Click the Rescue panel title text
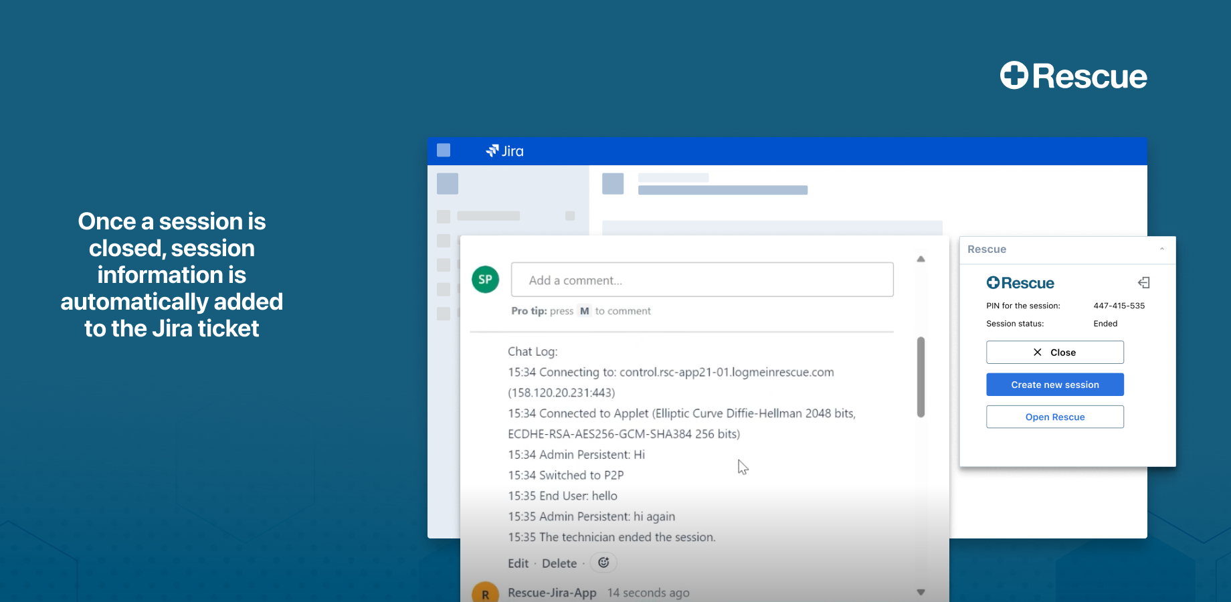Image resolution: width=1231 pixels, height=602 pixels. [x=987, y=249]
